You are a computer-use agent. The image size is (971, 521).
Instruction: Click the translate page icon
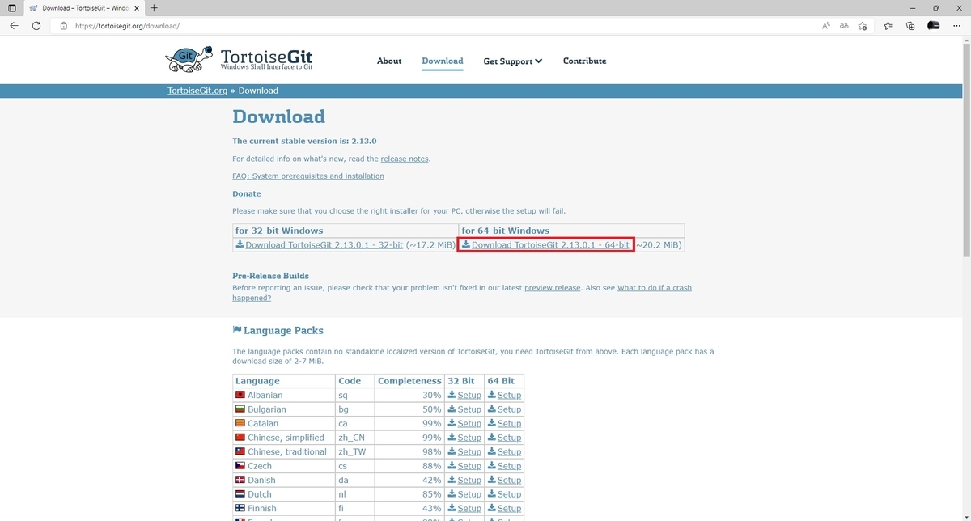tap(844, 26)
